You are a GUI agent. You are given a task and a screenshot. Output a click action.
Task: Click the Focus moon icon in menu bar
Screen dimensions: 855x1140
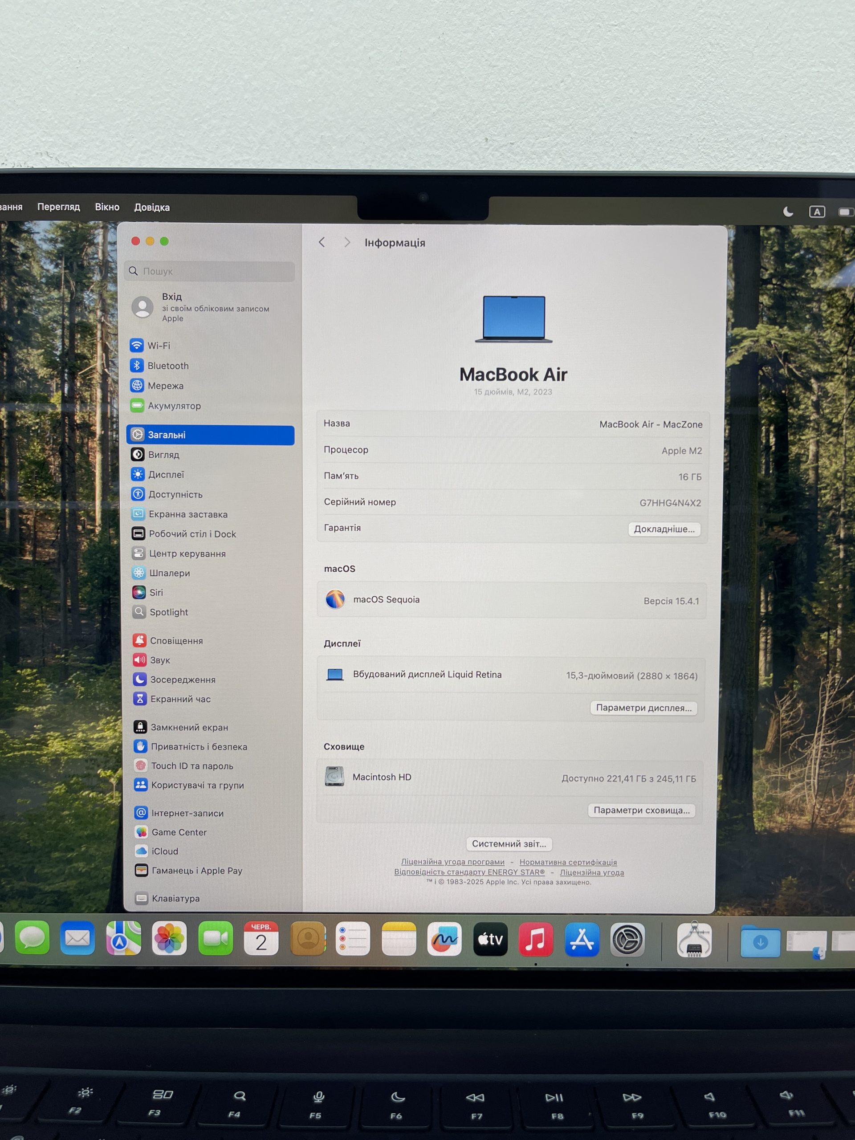click(788, 212)
